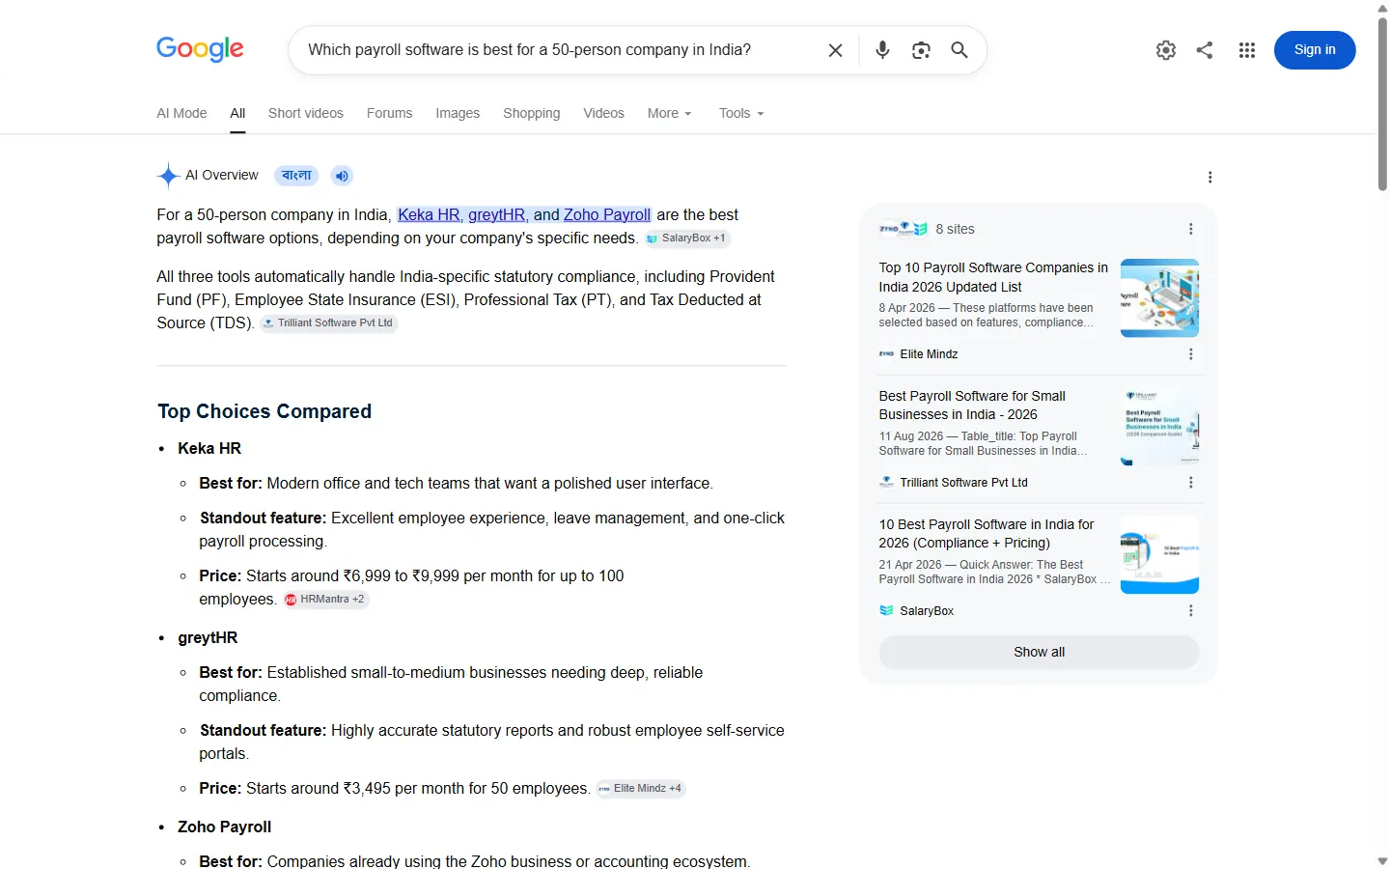Image resolution: width=1390 pixels, height=869 pixels.
Task: Click the SalaryBox article thumbnail
Action: click(1159, 555)
